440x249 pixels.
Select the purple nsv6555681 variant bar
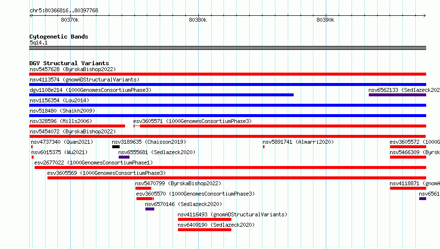click(124, 157)
